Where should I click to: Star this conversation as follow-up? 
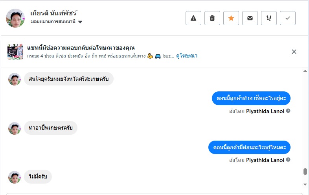click(x=231, y=18)
